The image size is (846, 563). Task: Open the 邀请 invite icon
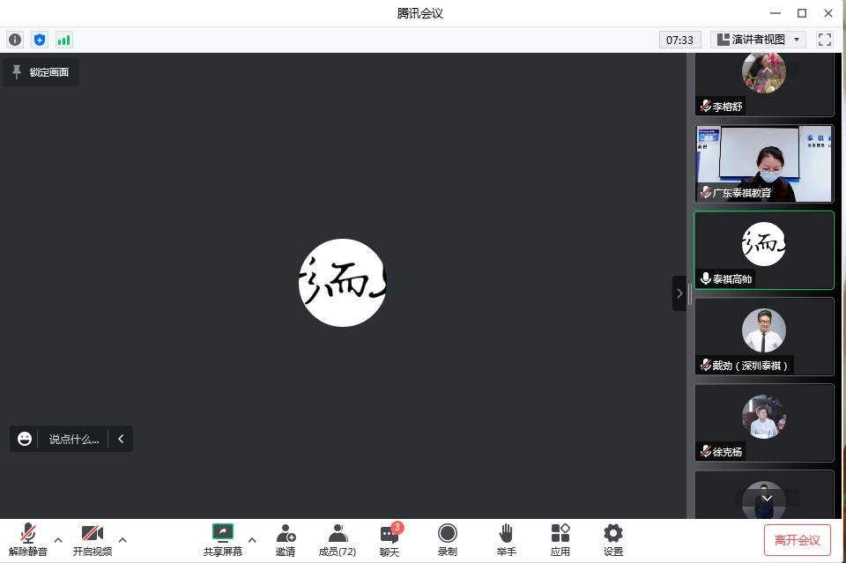pyautogui.click(x=286, y=539)
